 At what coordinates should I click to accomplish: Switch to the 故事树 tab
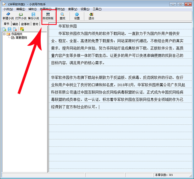(x=25, y=24)
